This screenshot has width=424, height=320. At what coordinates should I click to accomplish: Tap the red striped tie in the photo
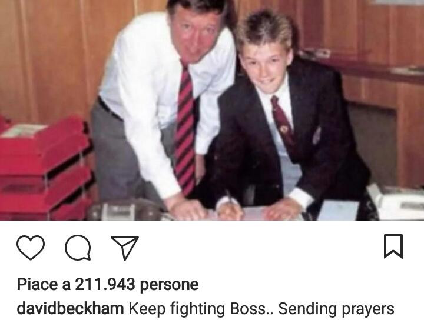[x=185, y=129]
